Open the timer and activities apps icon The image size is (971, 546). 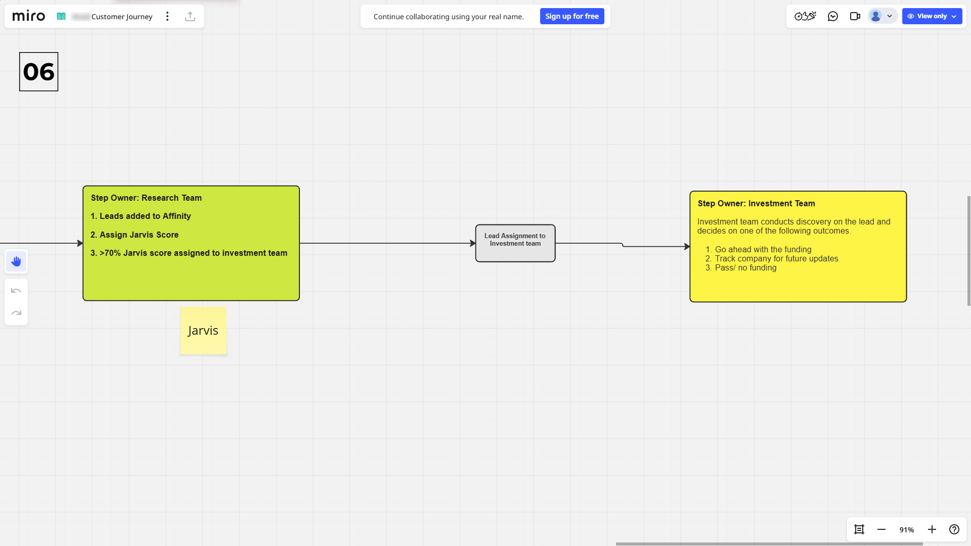(805, 16)
